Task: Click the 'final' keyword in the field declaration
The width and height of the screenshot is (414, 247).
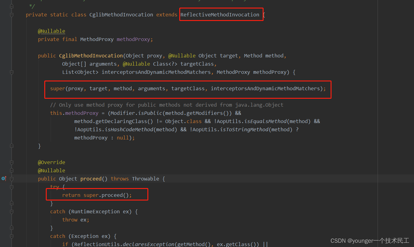Action: [70, 39]
